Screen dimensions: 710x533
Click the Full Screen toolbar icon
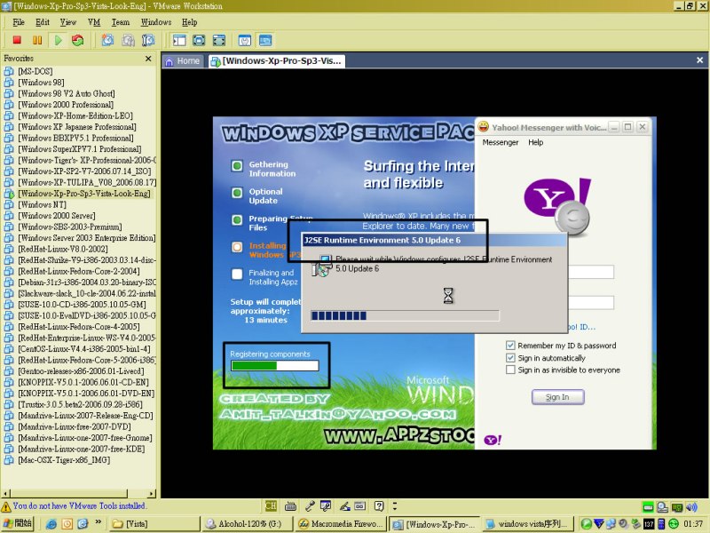(218, 40)
